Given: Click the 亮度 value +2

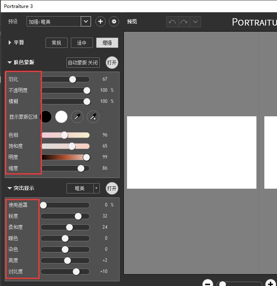Looking at the screenshot, I should [x=105, y=260].
